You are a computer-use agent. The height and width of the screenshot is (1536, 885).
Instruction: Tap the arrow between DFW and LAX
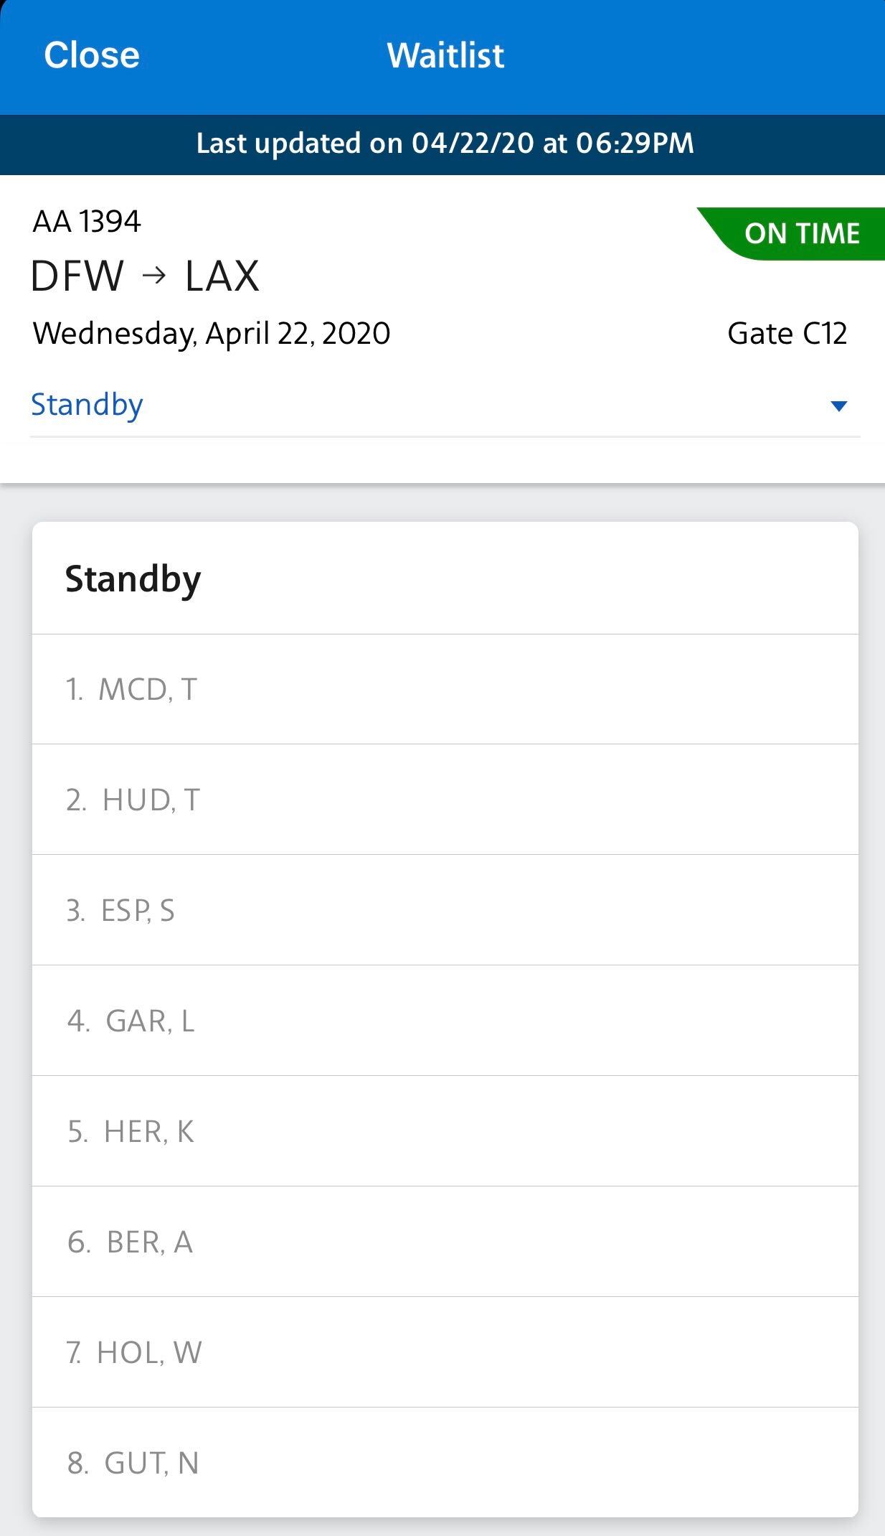tap(154, 276)
